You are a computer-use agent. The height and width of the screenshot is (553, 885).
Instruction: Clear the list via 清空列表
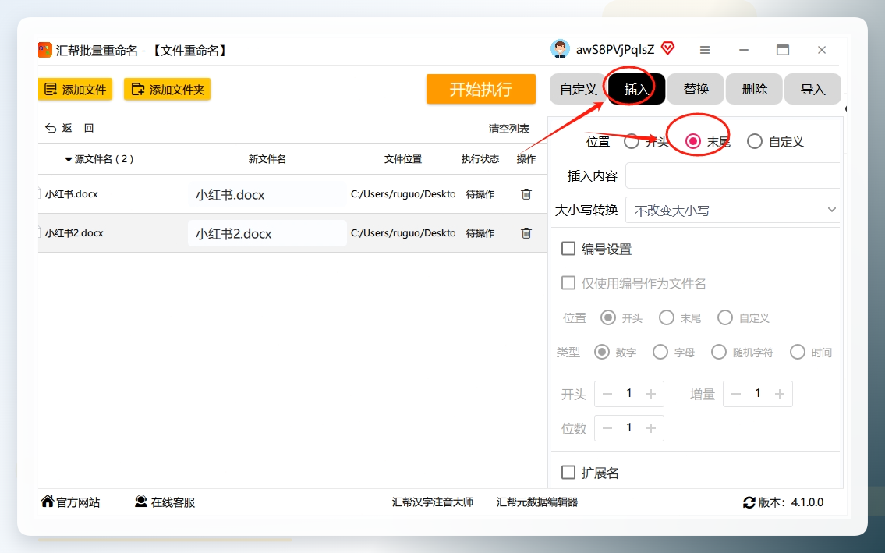[509, 129]
